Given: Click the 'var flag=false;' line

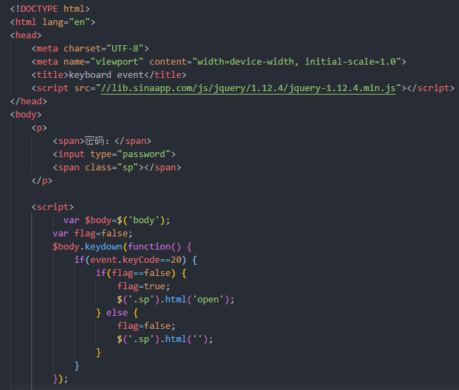Looking at the screenshot, I should (x=93, y=233).
